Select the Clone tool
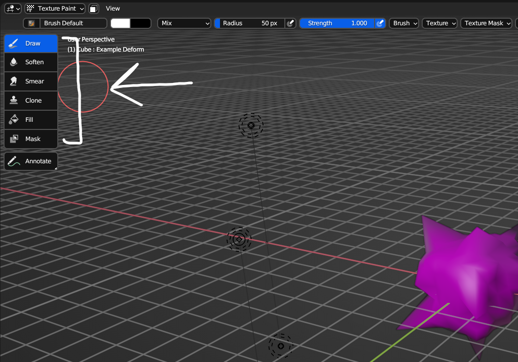The image size is (518, 362). tap(31, 101)
